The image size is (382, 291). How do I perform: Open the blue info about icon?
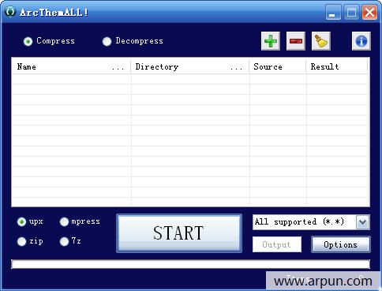[x=361, y=41]
